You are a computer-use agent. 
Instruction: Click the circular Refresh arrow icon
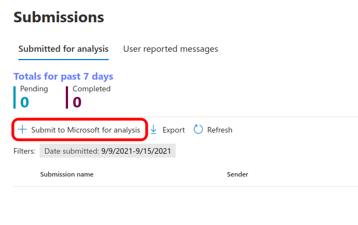(x=198, y=130)
